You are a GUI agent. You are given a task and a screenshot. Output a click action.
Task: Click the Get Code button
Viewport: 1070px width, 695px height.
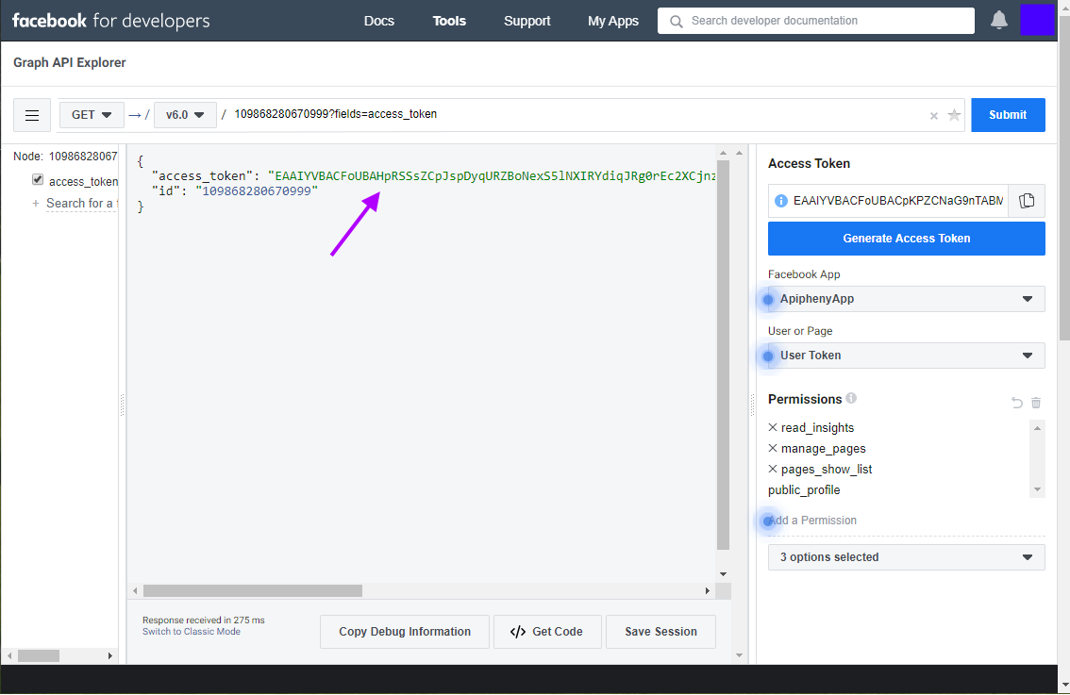(547, 632)
